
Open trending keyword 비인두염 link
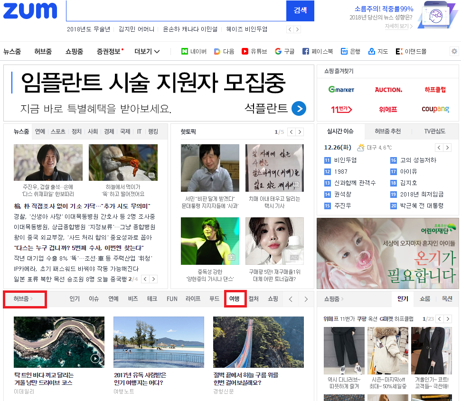click(345, 160)
